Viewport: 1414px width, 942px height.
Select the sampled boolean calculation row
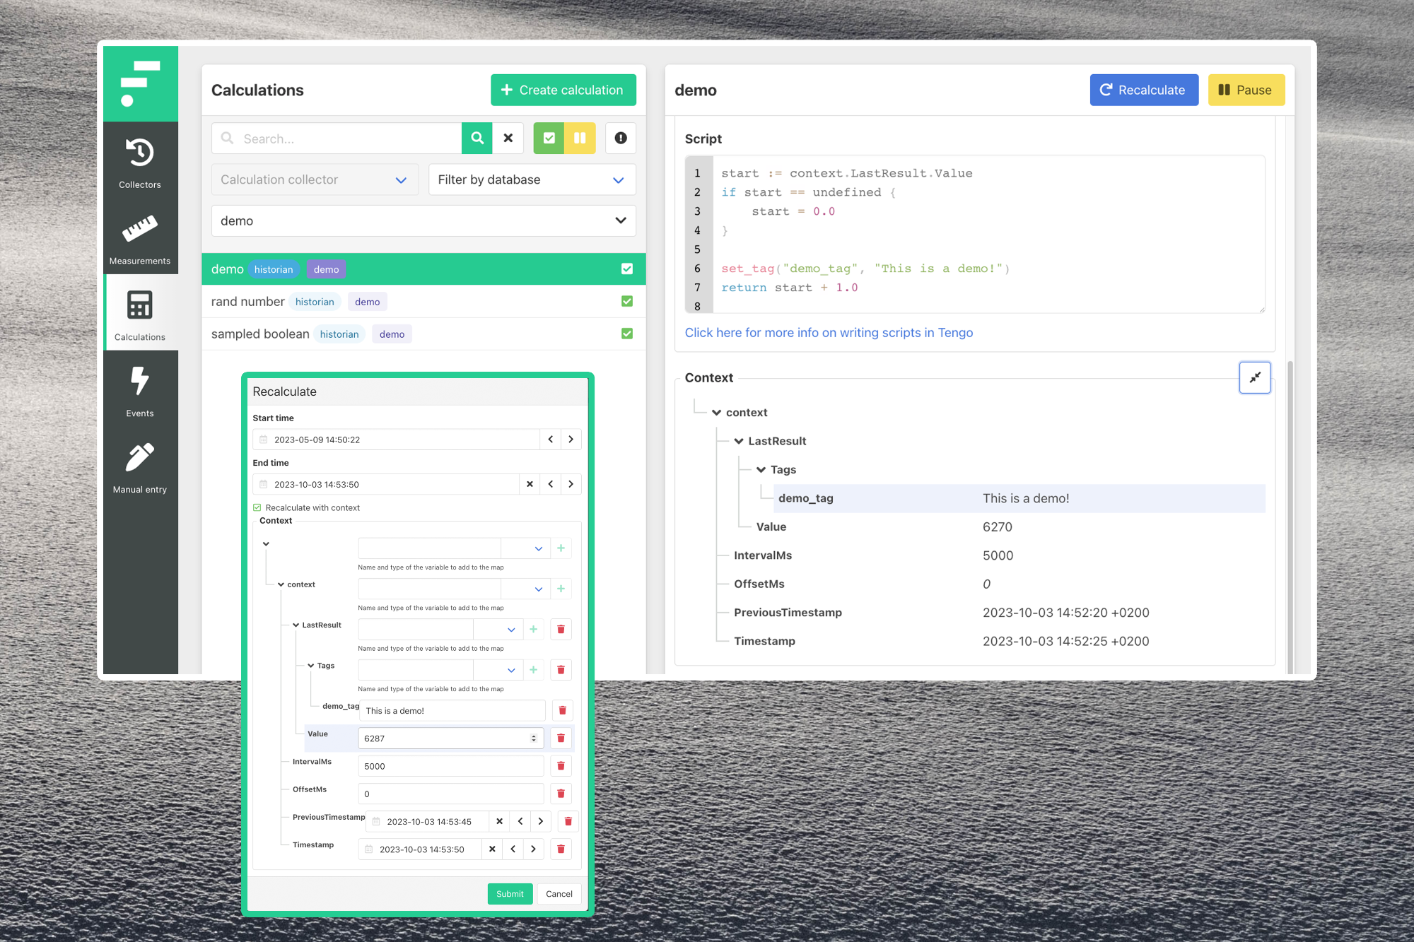(x=423, y=334)
